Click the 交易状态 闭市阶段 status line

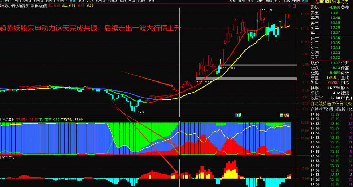[332, 109]
